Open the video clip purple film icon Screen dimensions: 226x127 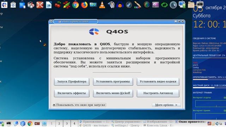click(155, 5)
